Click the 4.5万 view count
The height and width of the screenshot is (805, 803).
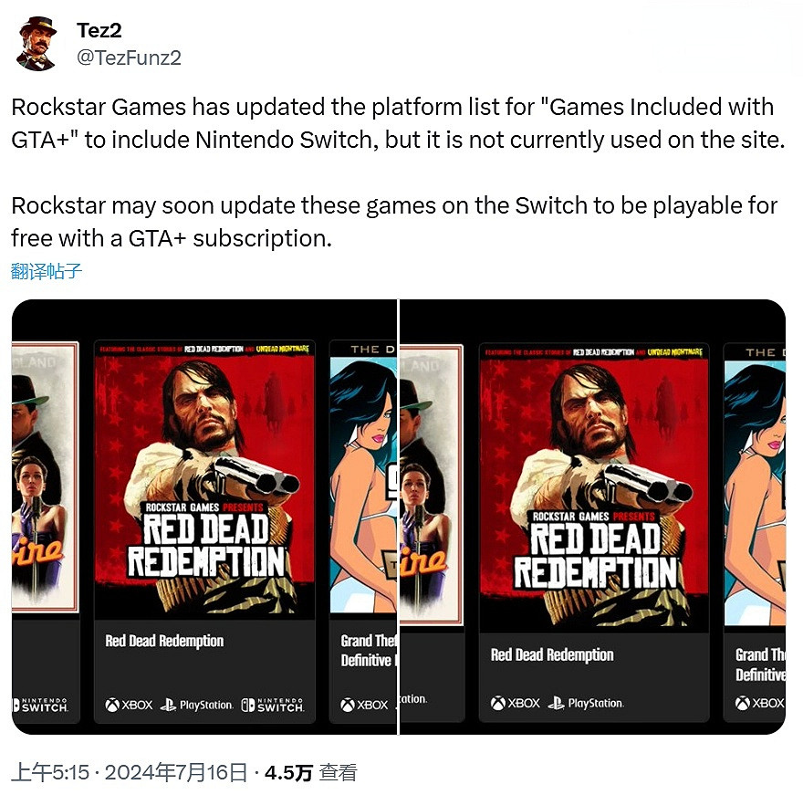coord(286,771)
